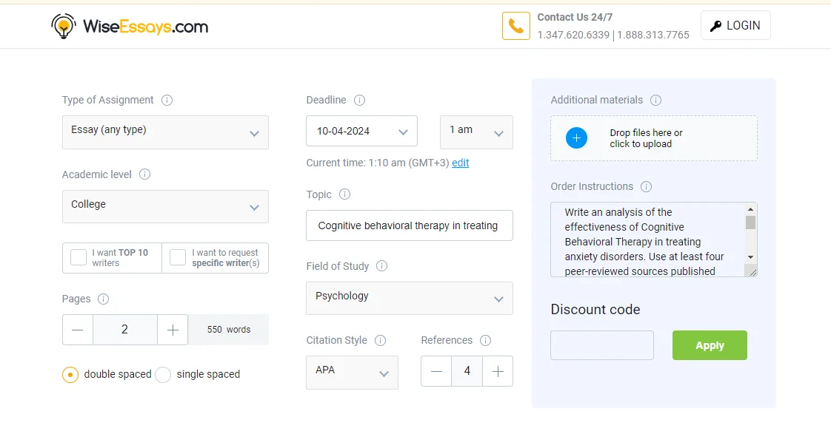The width and height of the screenshot is (831, 431).
Task: Click the Drop files here upload area
Action: click(x=653, y=138)
